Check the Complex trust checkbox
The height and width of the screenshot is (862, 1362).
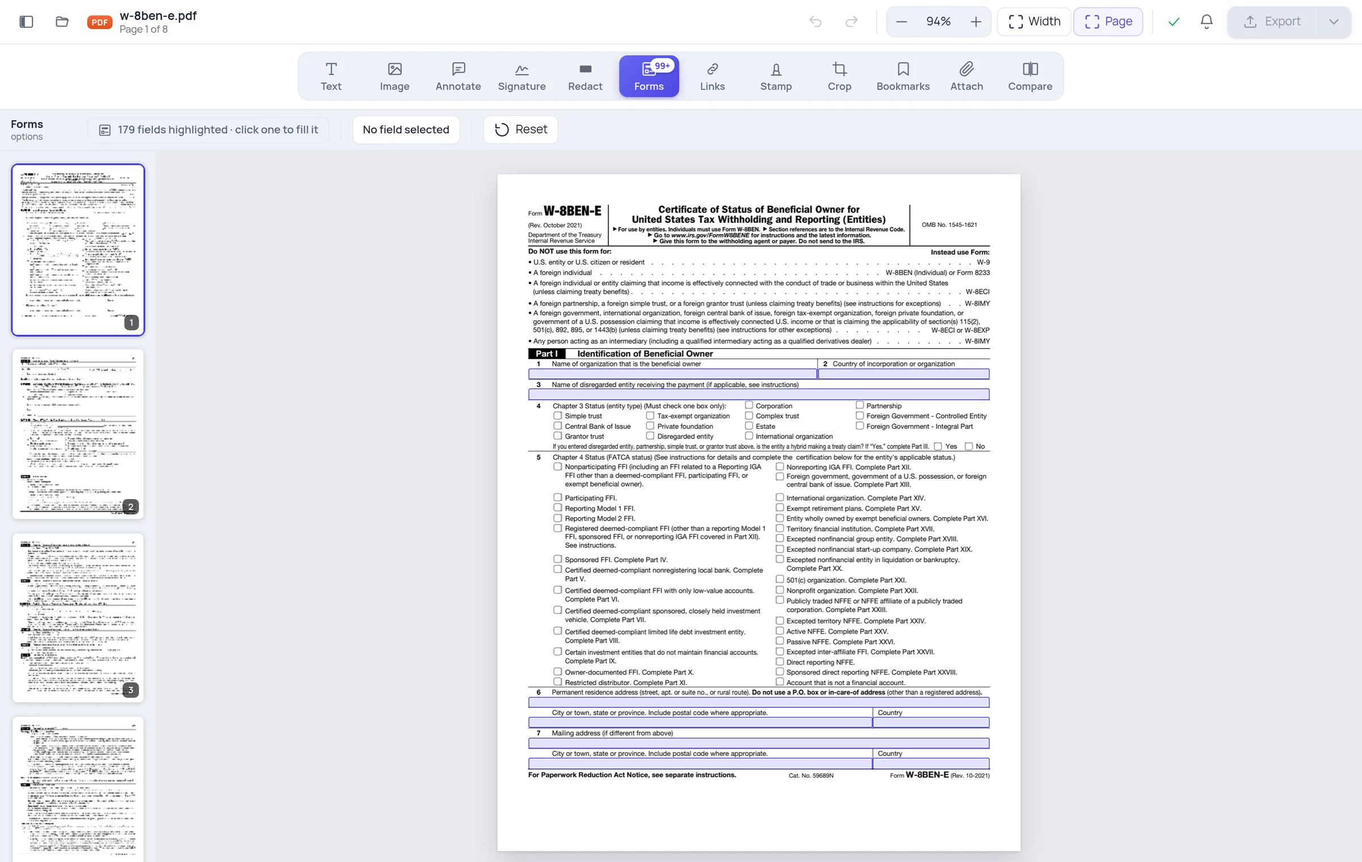coord(749,415)
